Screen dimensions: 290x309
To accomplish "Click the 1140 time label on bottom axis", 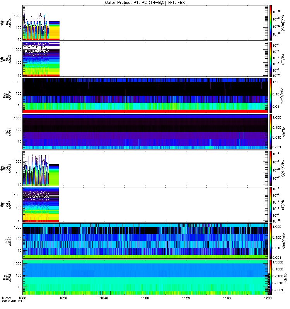I will point(227,298).
